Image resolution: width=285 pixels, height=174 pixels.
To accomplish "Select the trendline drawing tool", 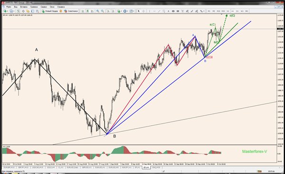I will [159, 11].
